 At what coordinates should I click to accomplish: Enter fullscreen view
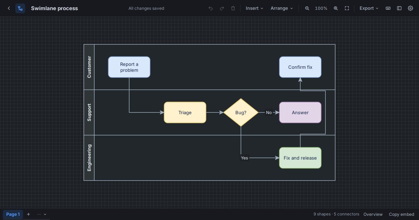347,8
